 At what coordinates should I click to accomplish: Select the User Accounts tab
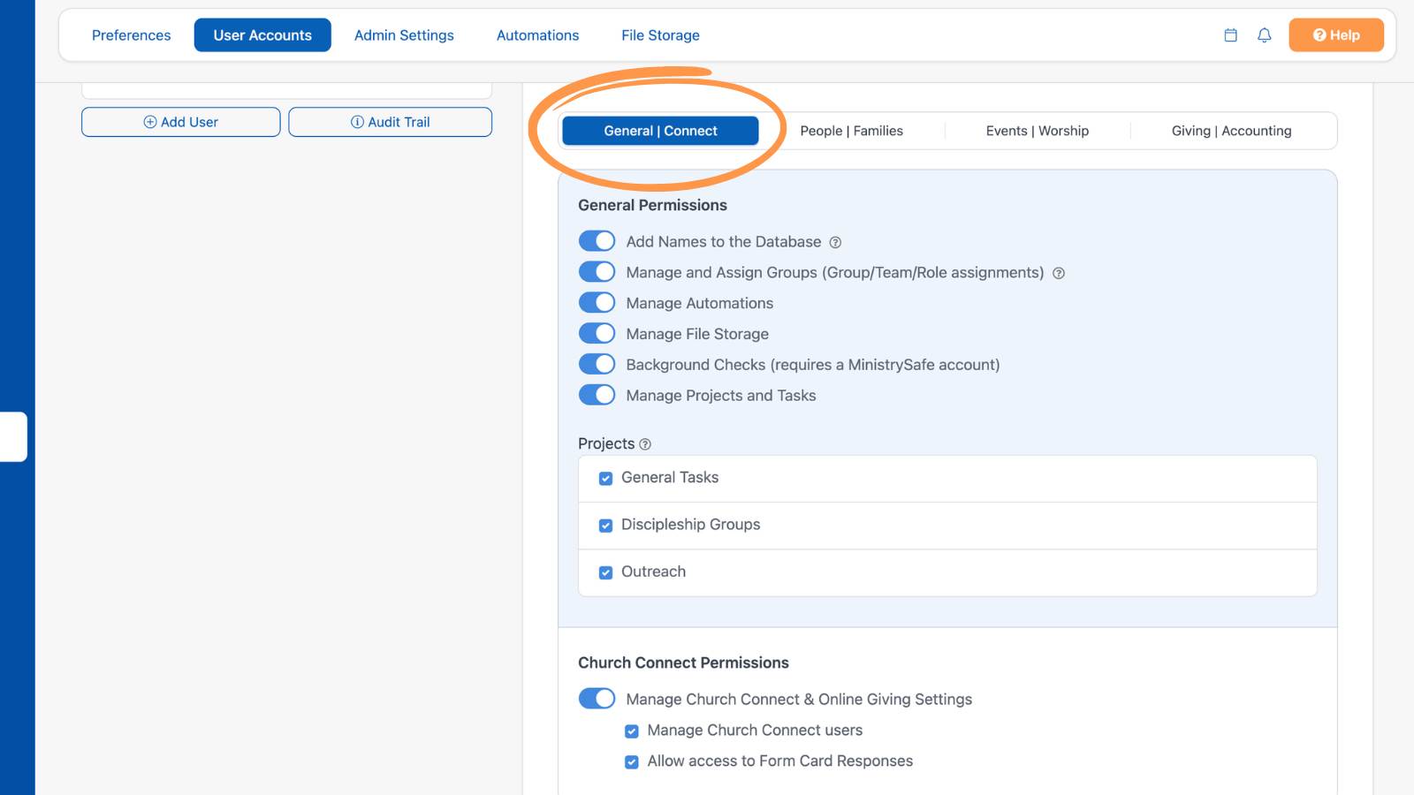(x=262, y=35)
